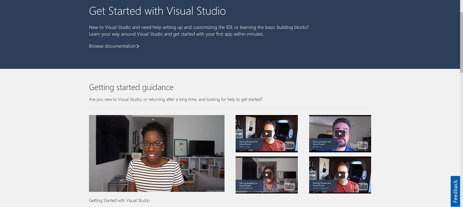
Task: Open the Browse documentation link
Action: point(114,46)
